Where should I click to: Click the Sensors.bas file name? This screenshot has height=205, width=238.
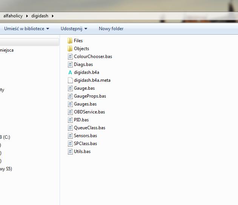85,136
